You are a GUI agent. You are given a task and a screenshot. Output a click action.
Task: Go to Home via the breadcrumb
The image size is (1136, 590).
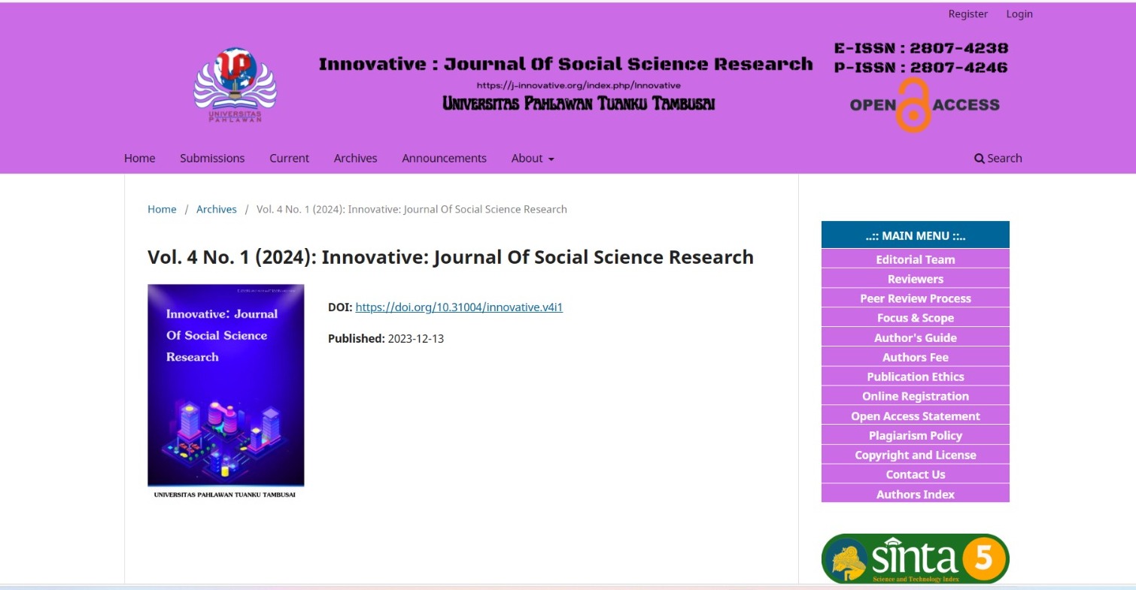162,210
